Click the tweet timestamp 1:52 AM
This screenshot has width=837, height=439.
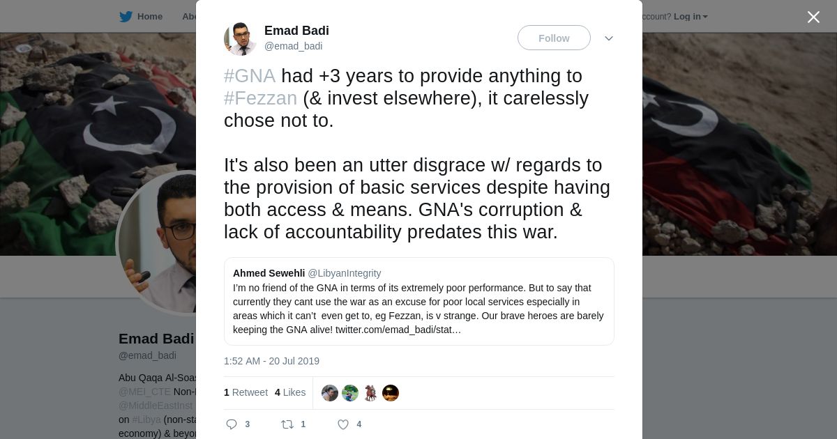pos(271,361)
